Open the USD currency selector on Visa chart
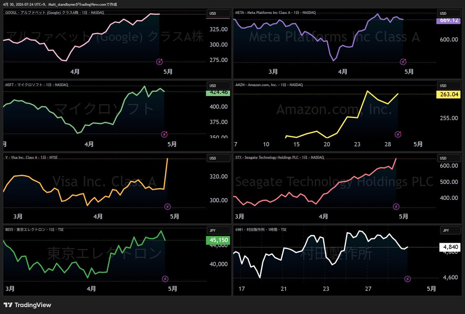Viewport: 465px width, 314px height. tap(218, 158)
